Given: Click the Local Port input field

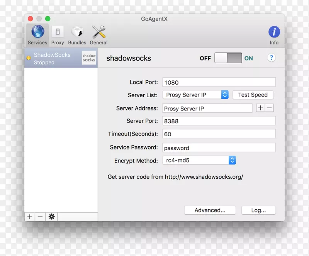Looking at the screenshot, I should [219, 82].
